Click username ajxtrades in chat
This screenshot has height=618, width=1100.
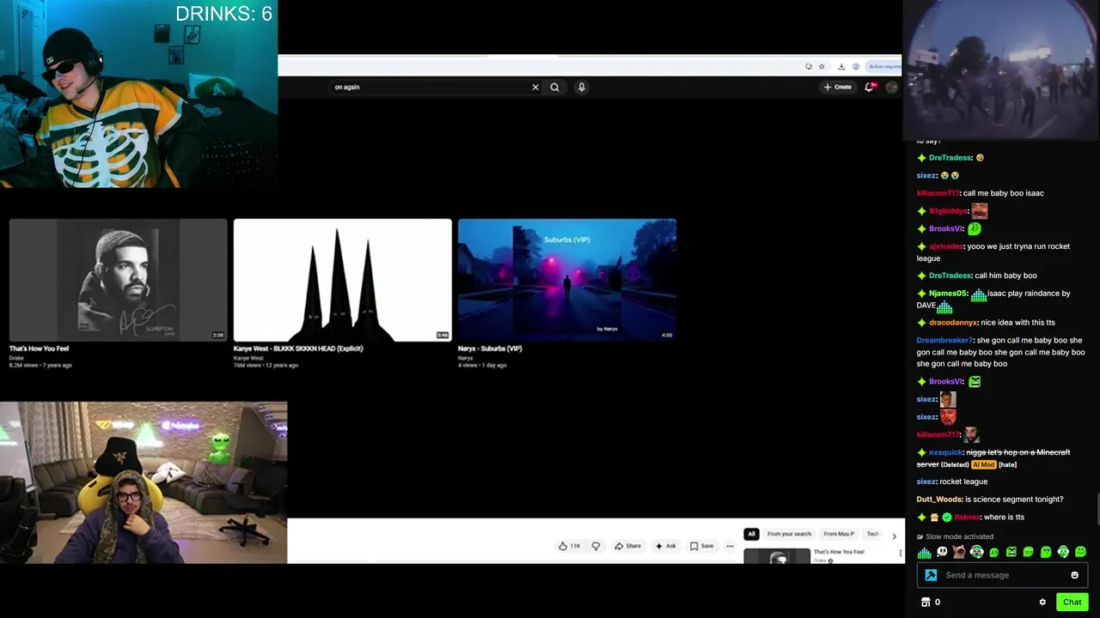coord(946,246)
